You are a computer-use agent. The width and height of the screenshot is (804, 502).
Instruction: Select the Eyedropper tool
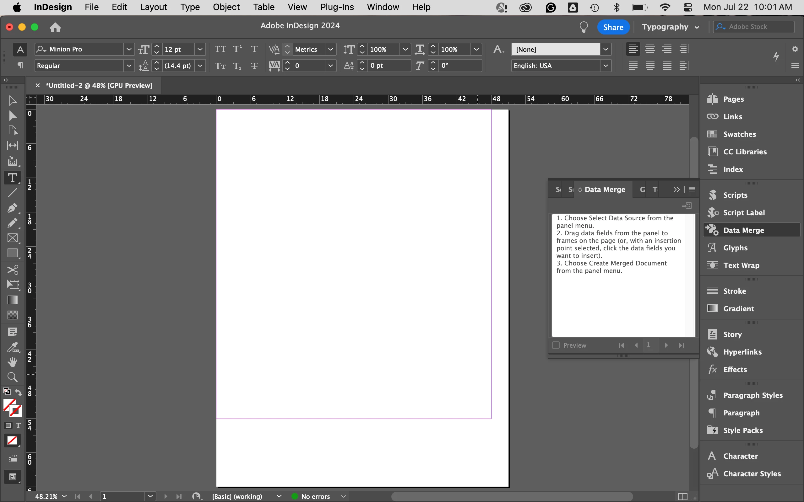12,347
